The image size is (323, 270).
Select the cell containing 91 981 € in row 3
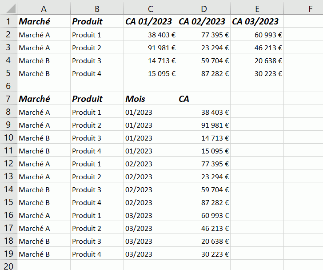(150, 48)
